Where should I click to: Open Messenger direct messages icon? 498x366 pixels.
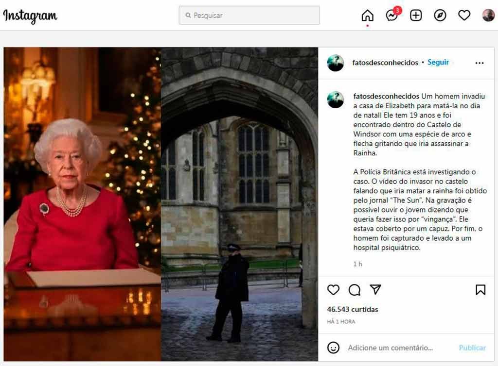(391, 16)
